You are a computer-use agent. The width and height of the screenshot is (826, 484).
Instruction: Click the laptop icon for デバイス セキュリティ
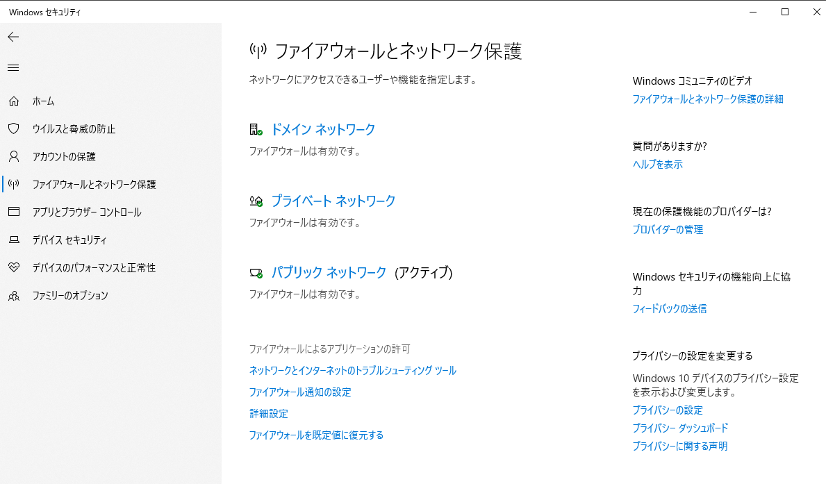[x=14, y=240]
